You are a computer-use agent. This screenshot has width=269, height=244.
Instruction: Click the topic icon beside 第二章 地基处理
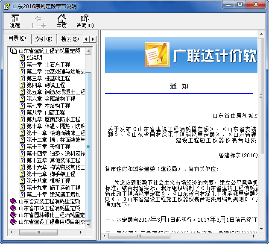pyautogui.click(x=22, y=71)
